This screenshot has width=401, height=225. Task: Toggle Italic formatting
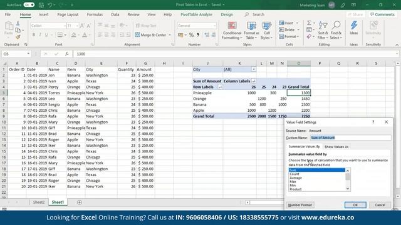tap(40, 35)
